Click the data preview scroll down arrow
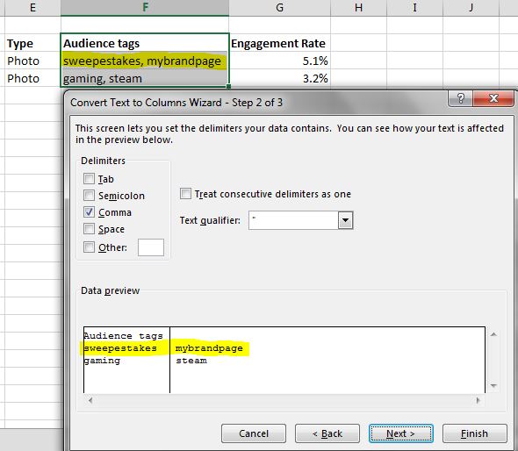 pos(494,385)
